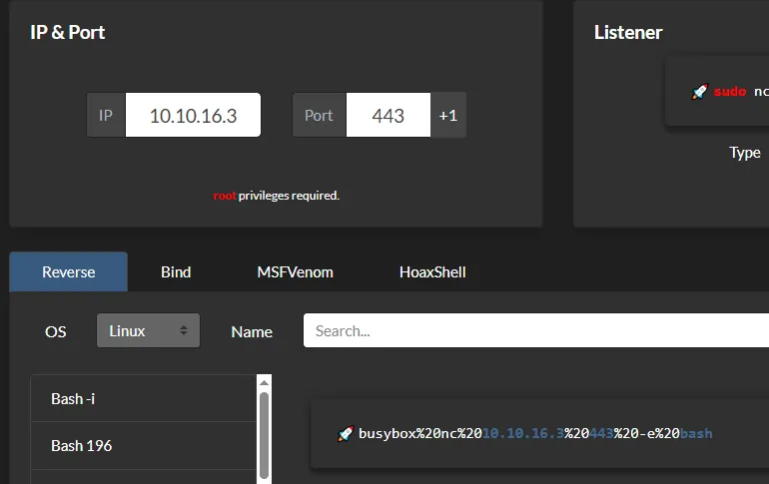
Task: Click the IP label next to the address
Action: [106, 115]
